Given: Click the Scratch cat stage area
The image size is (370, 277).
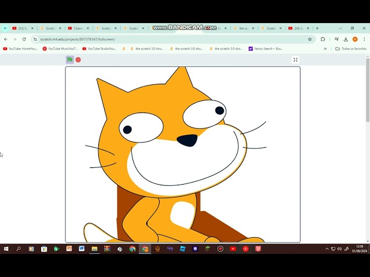Looking at the screenshot, I should point(183,155).
